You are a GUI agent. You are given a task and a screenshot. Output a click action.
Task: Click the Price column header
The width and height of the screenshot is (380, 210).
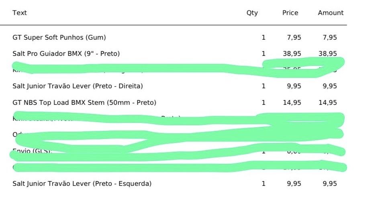[290, 13]
